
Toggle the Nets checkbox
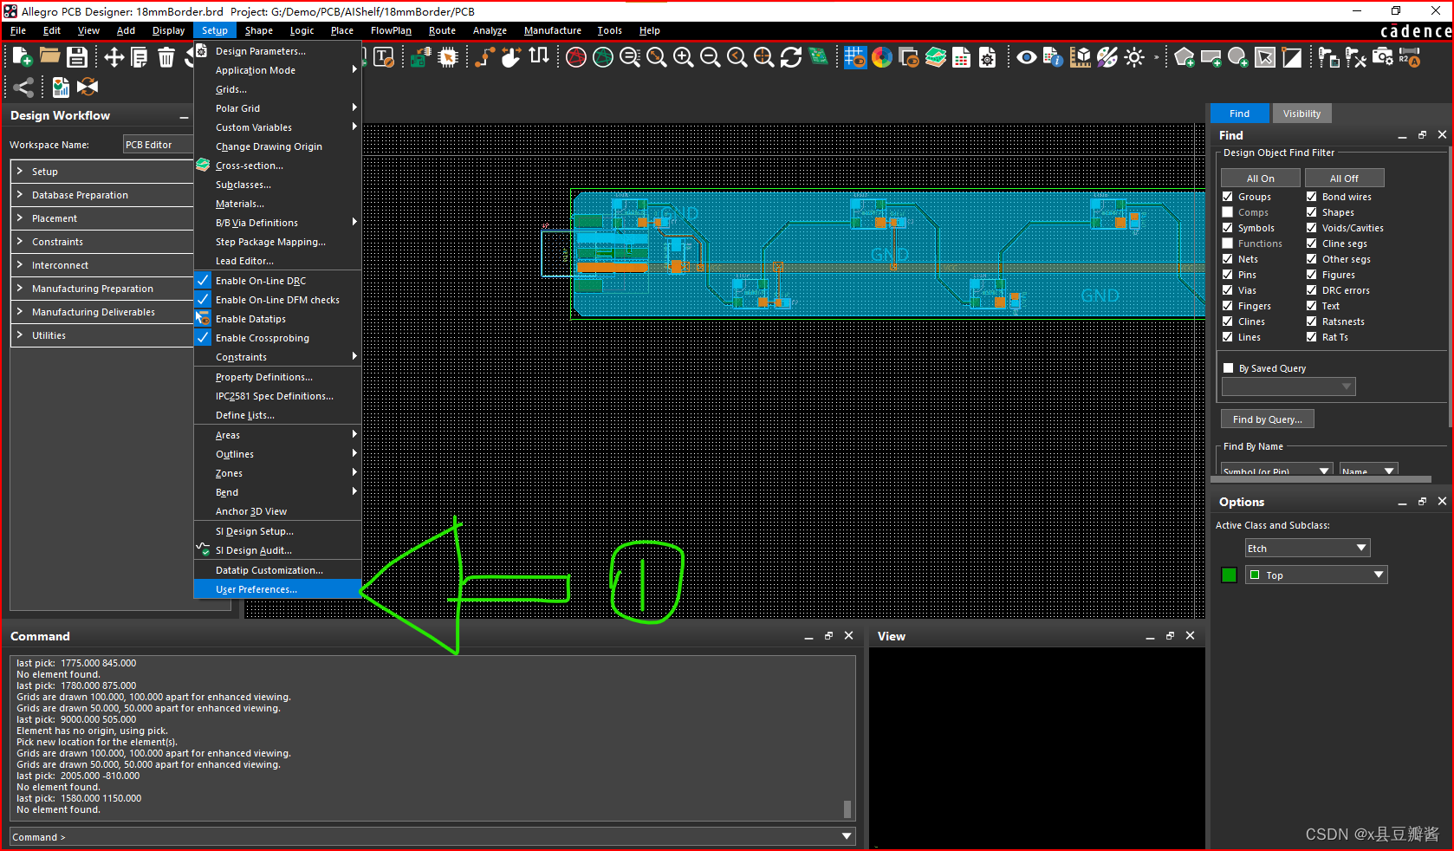tap(1228, 259)
